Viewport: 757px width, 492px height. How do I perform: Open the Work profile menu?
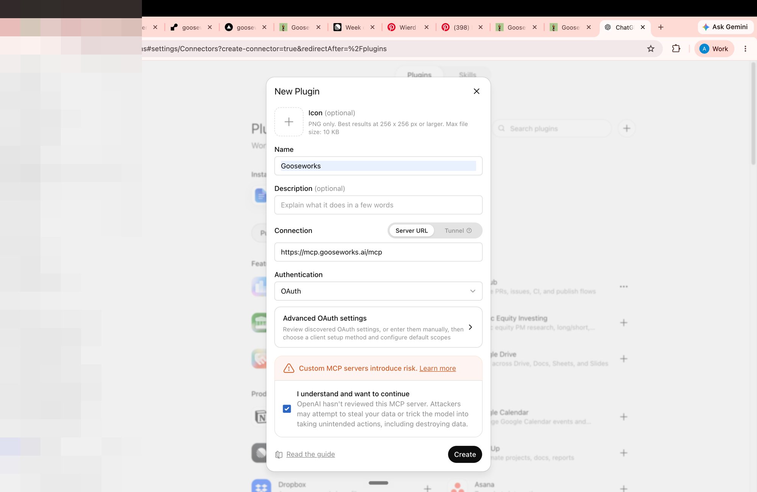pyautogui.click(x=714, y=48)
